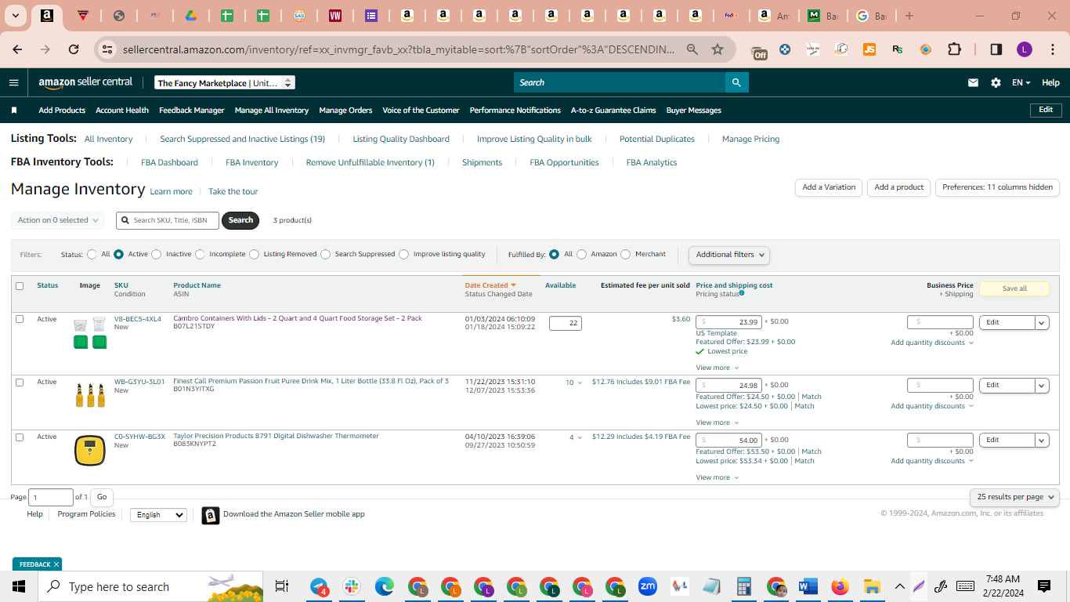This screenshot has height=602, width=1070.
Task: Click Match next to Finest Call Featured Offer
Action: 812,397
